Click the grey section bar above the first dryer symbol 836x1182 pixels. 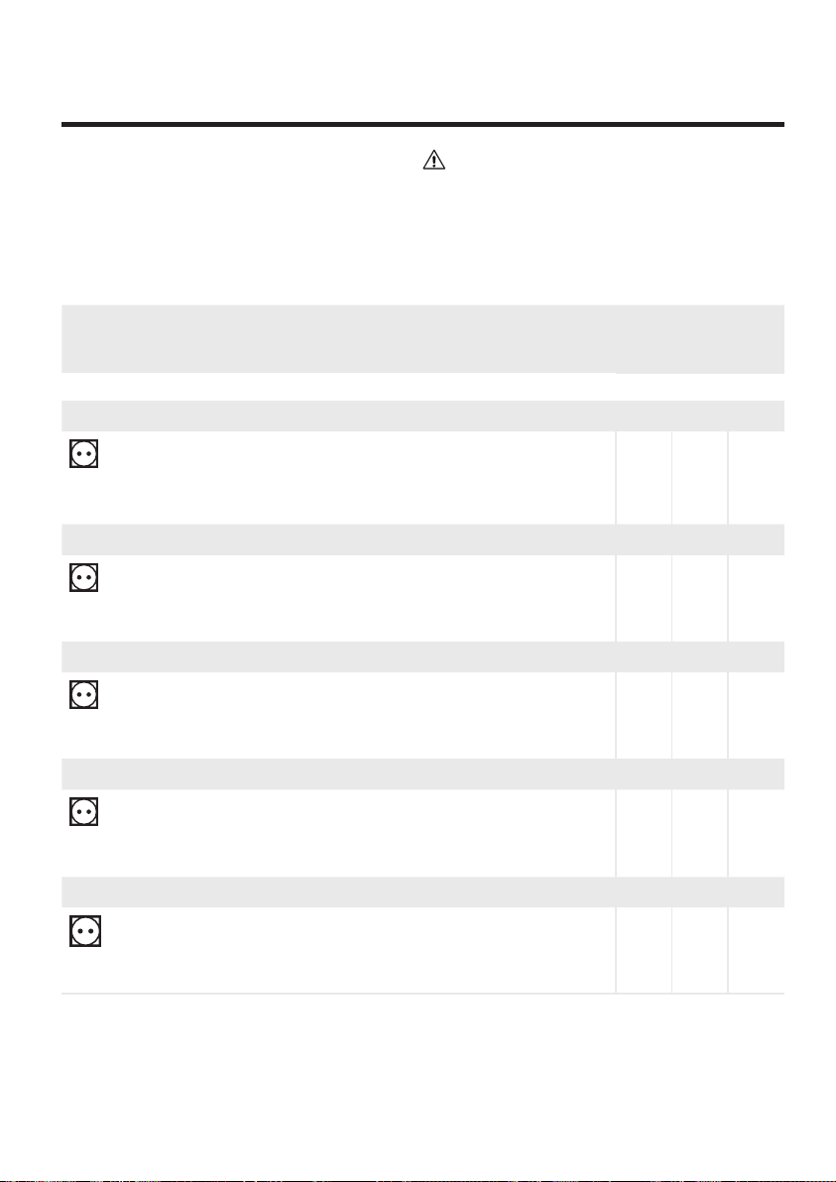[422, 416]
